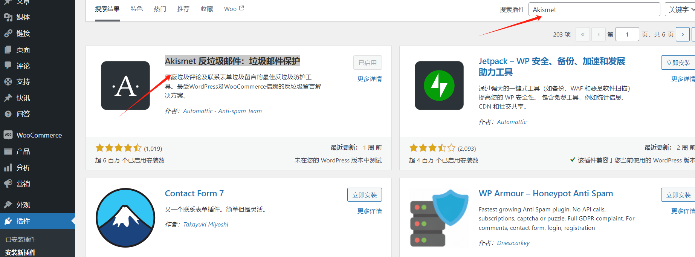
Task: Click the 203 项 results count text
Action: pos(562,34)
